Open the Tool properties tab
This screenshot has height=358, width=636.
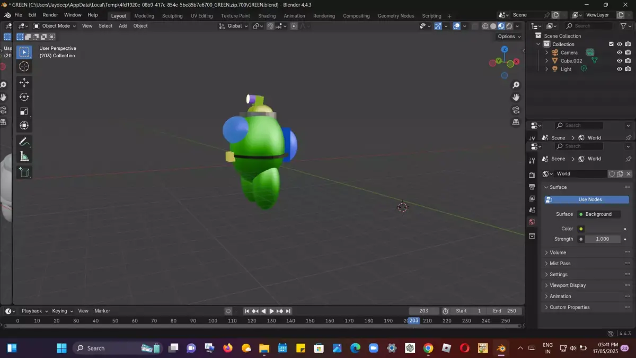tap(532, 161)
